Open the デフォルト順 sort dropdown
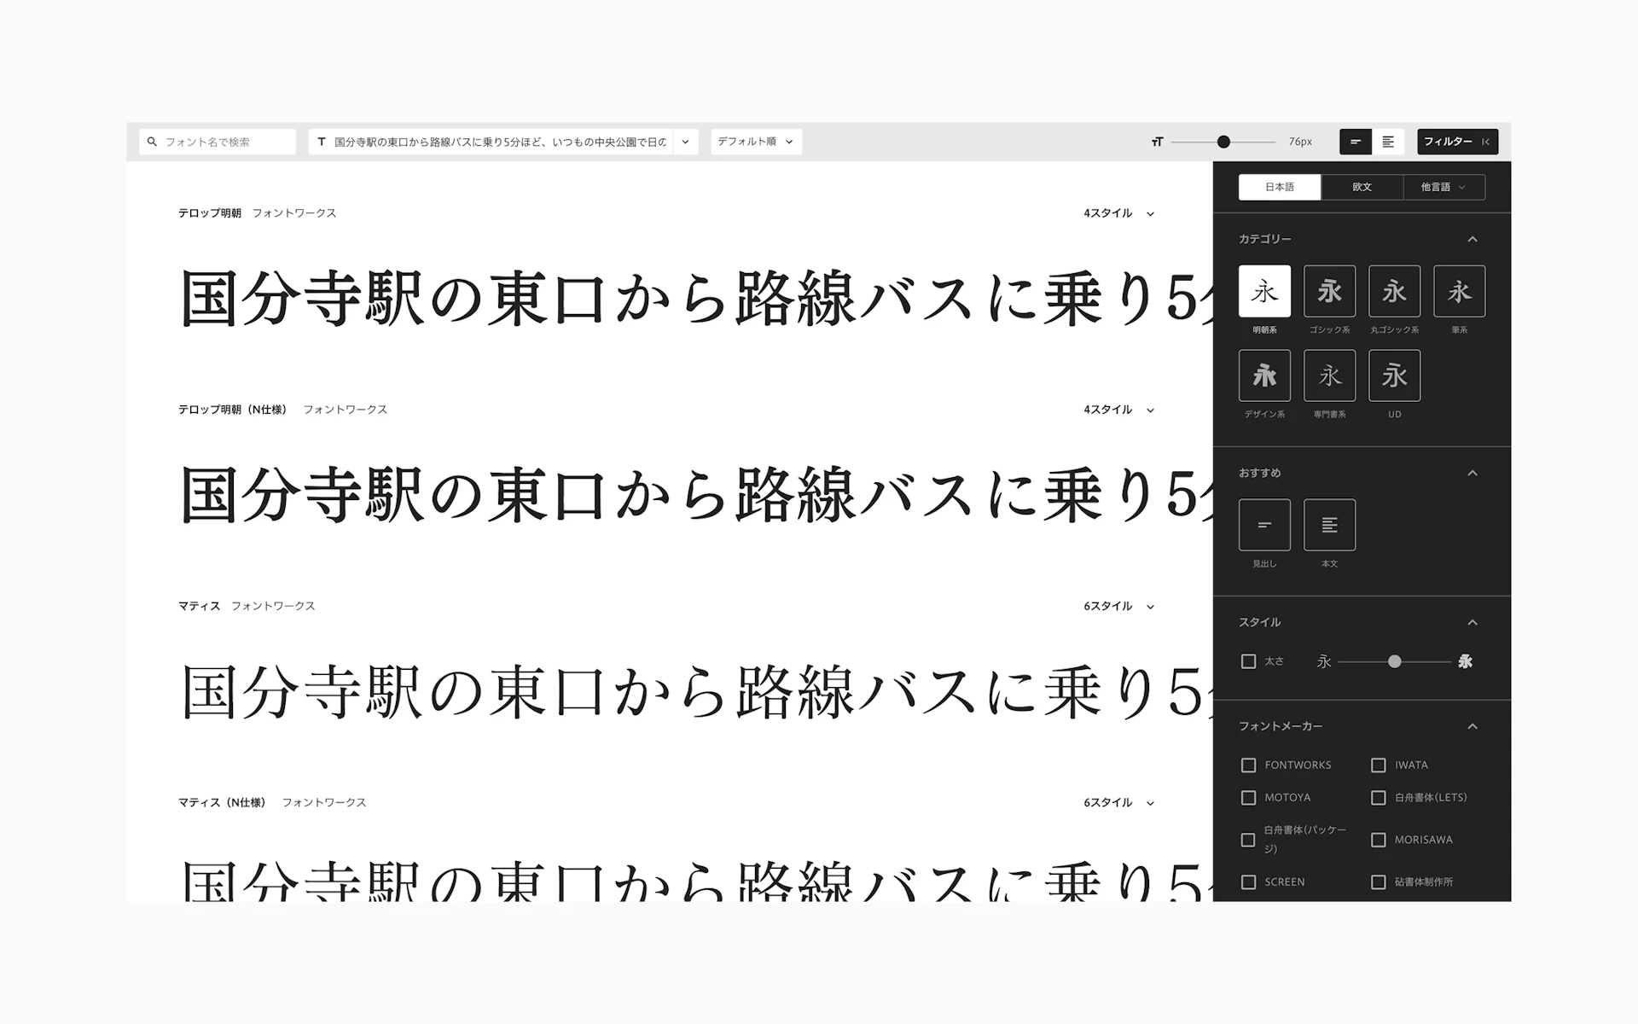Image resolution: width=1638 pixels, height=1024 pixels. pos(756,142)
